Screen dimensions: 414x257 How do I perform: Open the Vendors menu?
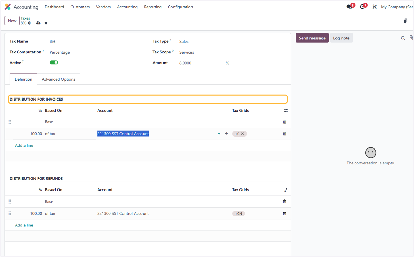[x=103, y=7]
